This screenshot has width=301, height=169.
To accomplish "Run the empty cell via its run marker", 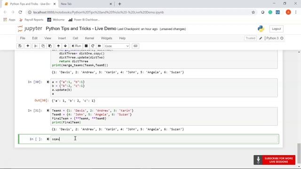I will tap(48, 139).
